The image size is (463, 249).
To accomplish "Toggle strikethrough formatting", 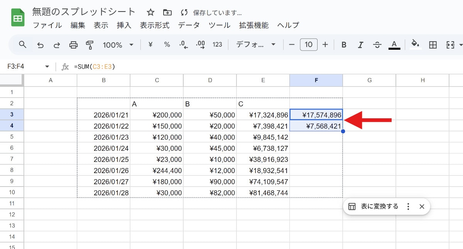I will (x=377, y=45).
